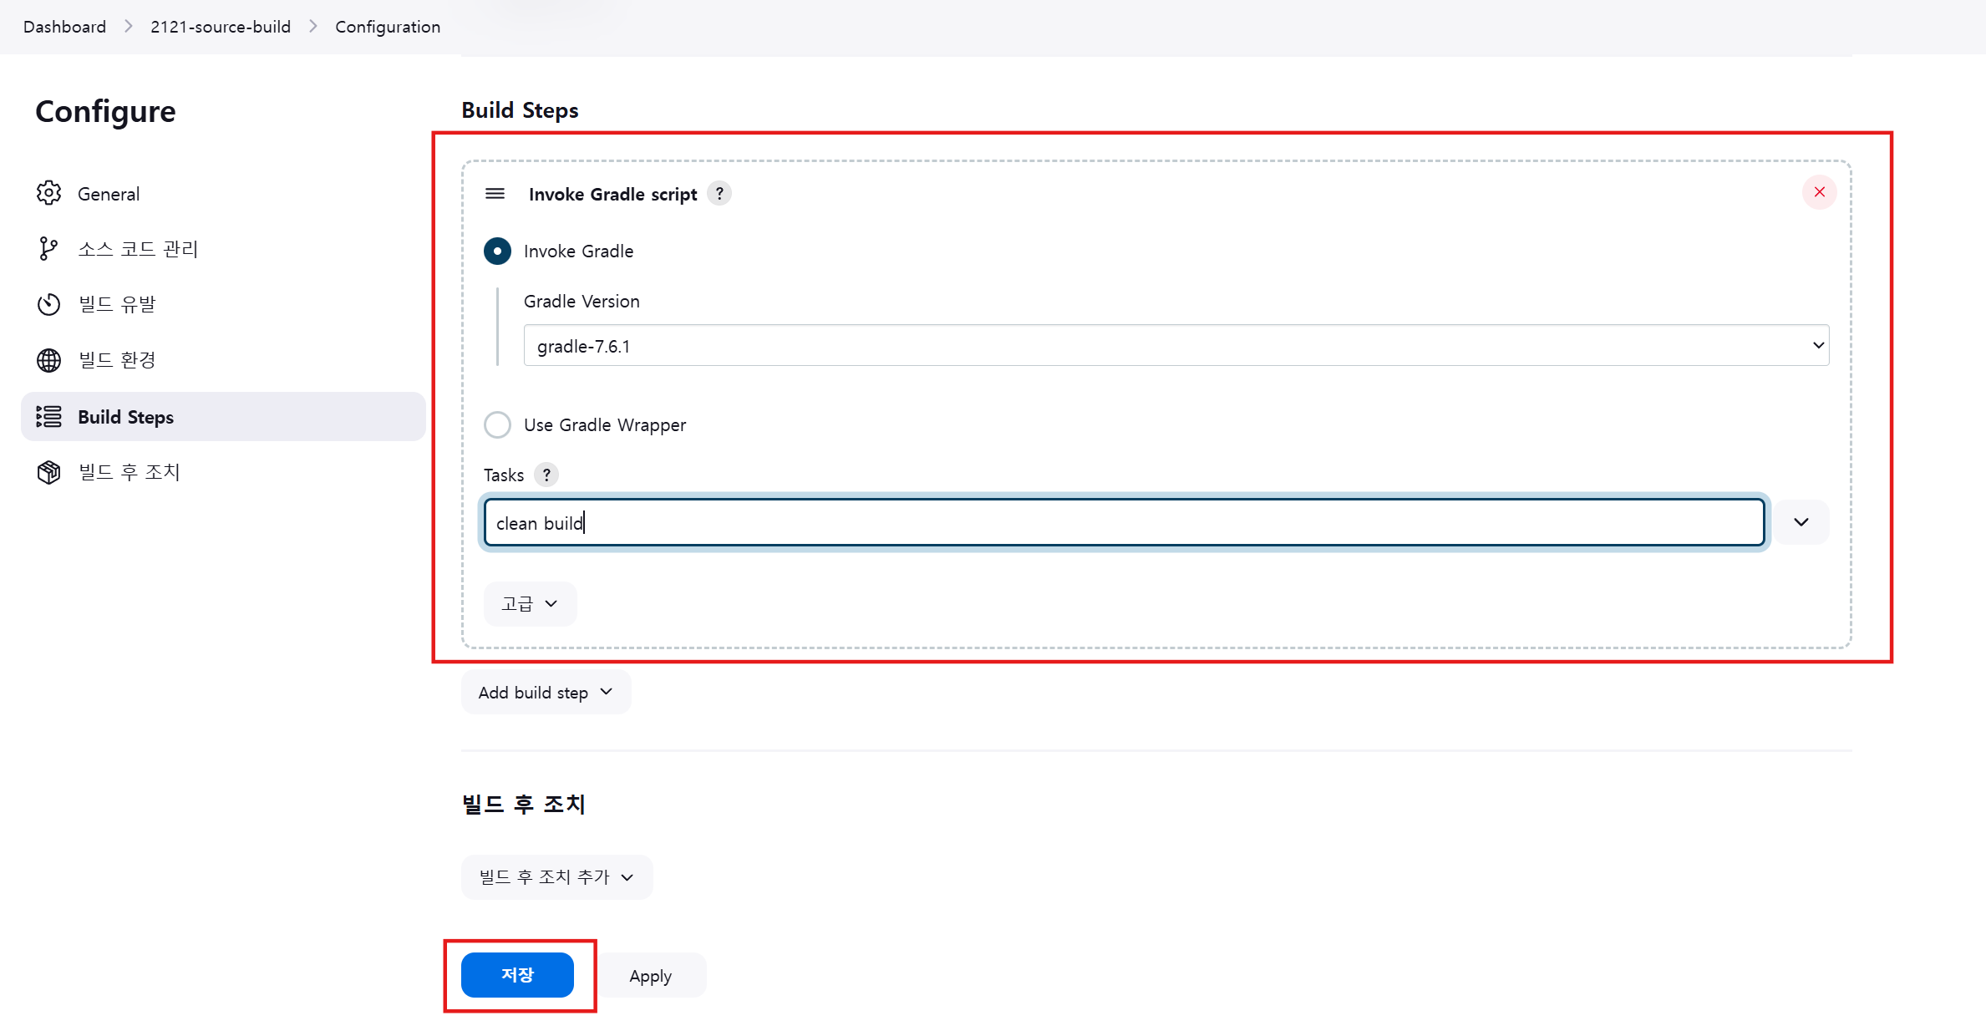Expand the Tasks field chevron
Screen dimensions: 1986x1026
point(1801,522)
